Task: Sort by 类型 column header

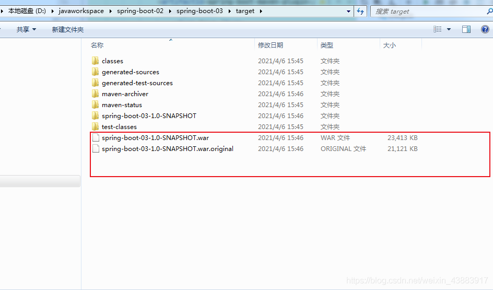Action: [327, 45]
